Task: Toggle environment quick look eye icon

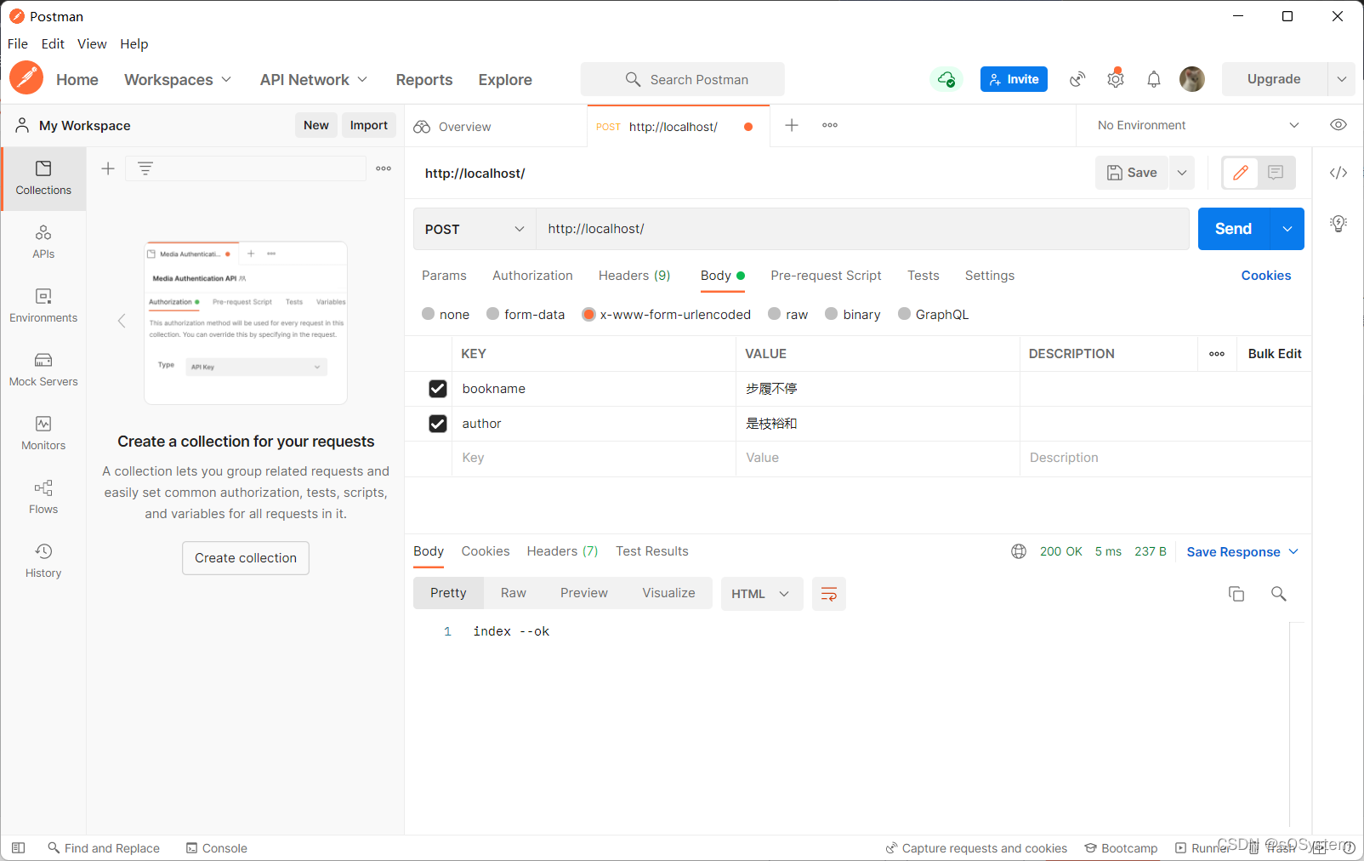Action: [x=1338, y=125]
